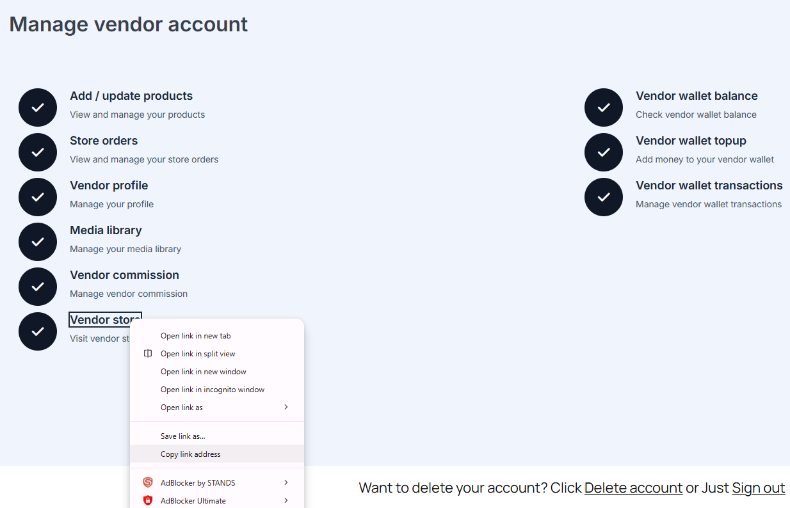Click the checkmark icon beside Vendor profile

(38, 197)
